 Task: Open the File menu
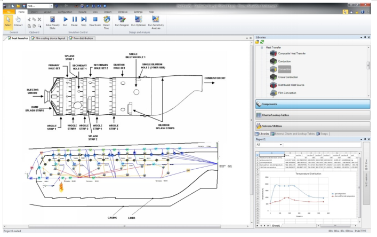point(9,12)
